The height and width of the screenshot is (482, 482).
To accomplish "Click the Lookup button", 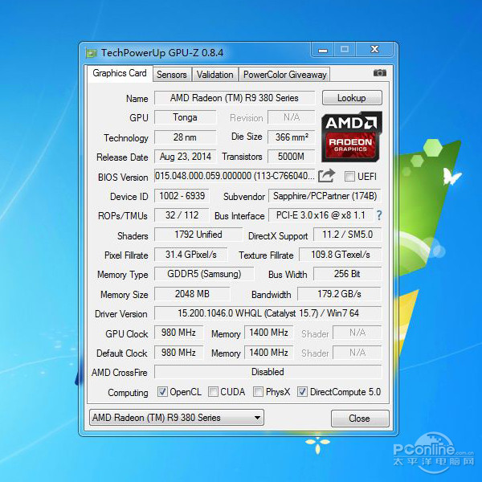I will (x=352, y=98).
